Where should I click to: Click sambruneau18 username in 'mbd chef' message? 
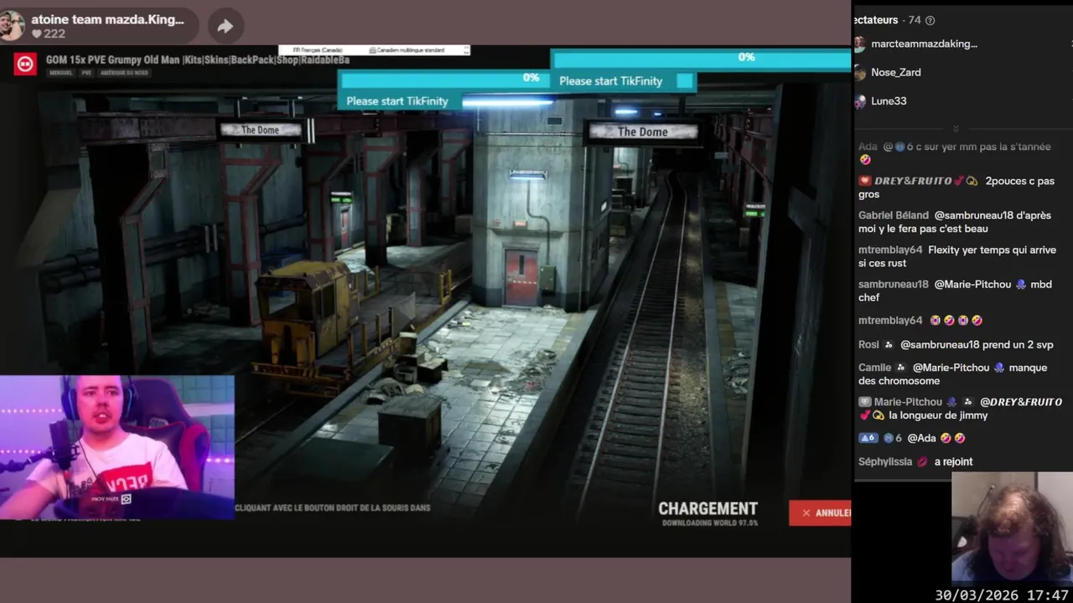894,284
